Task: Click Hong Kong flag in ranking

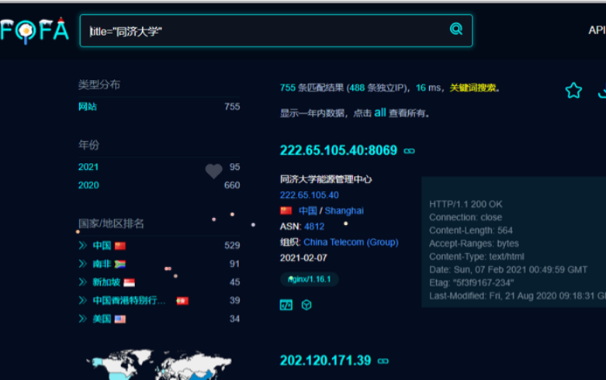Action: coord(182,301)
